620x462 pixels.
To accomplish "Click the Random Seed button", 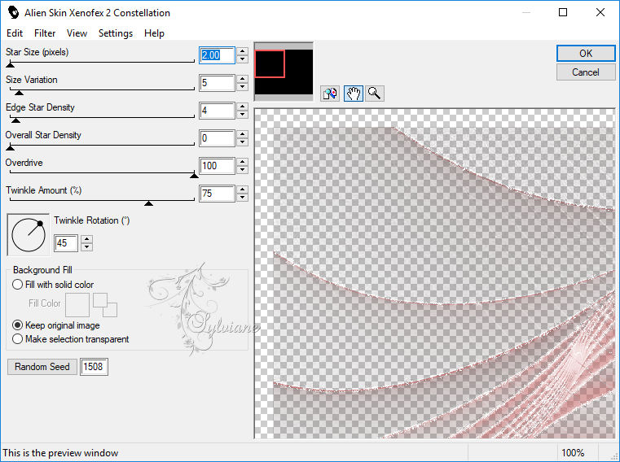I will [42, 367].
